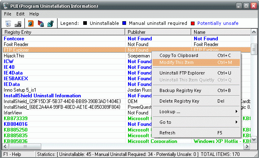The image size is (259, 158).
Task: Click the computer/drive toolbar icon
Action: coord(18,24)
